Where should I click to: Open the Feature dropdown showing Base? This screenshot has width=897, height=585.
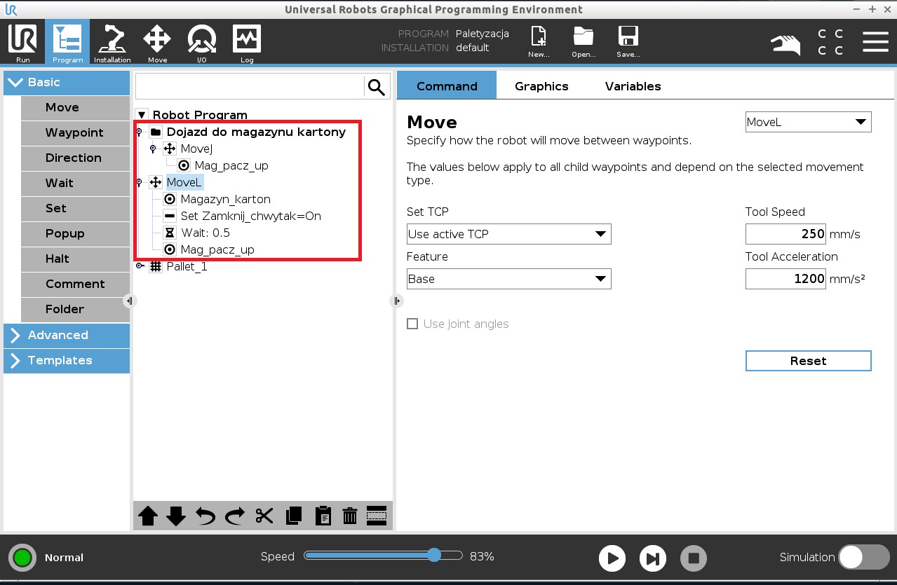[x=509, y=279]
